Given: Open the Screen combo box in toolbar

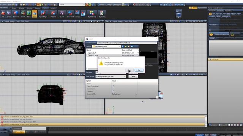Looking at the screenshot, I should click(x=72, y=5).
